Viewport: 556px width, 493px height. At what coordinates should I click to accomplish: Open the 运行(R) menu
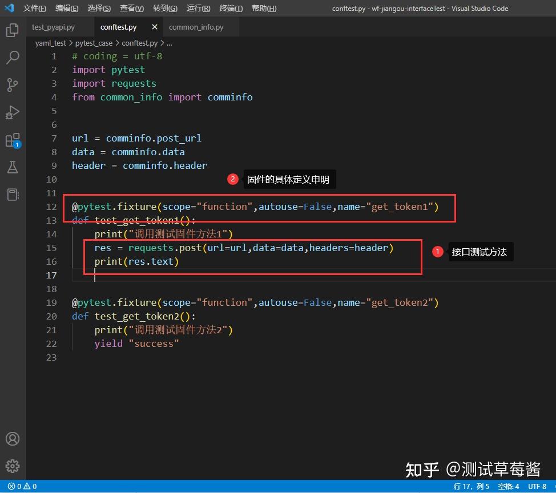point(198,8)
